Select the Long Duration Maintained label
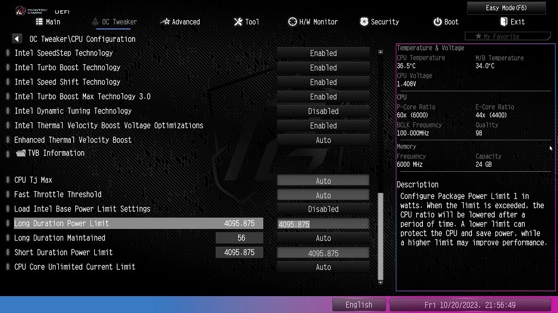Viewport: 558px width, 313px height. pos(60,238)
